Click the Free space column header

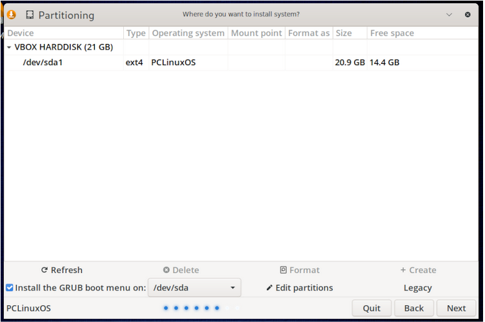coord(422,33)
